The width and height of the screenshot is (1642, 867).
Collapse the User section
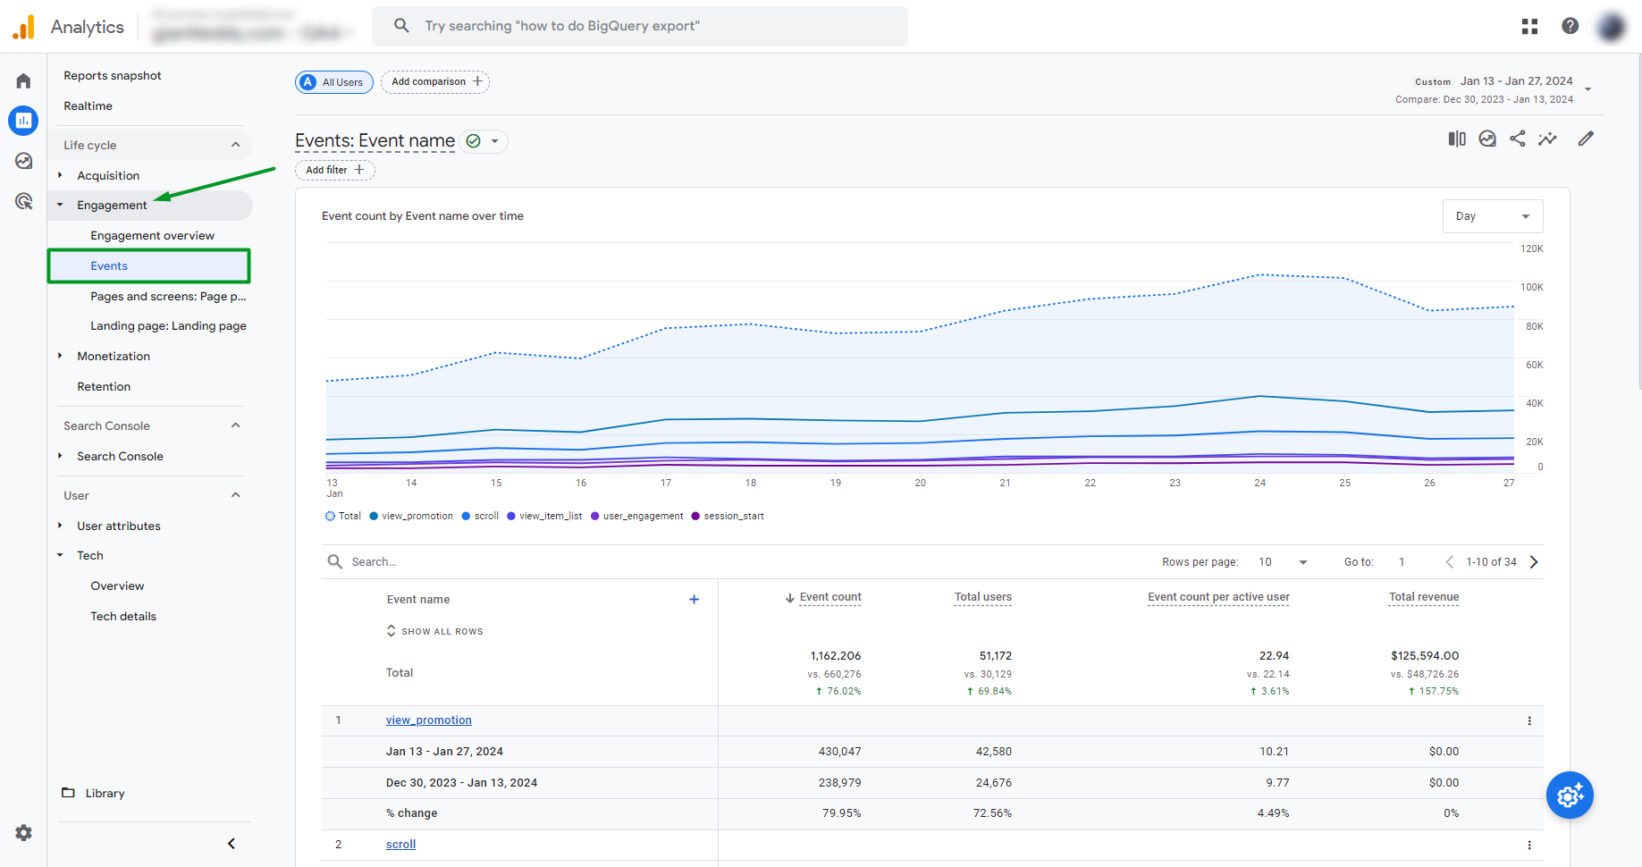236,495
